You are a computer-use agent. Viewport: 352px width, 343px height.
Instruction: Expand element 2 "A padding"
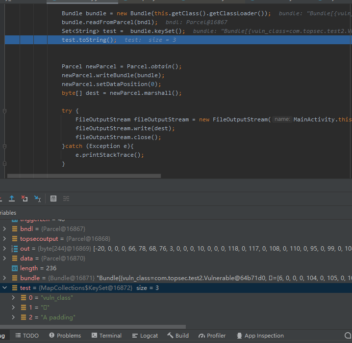coord(13,317)
